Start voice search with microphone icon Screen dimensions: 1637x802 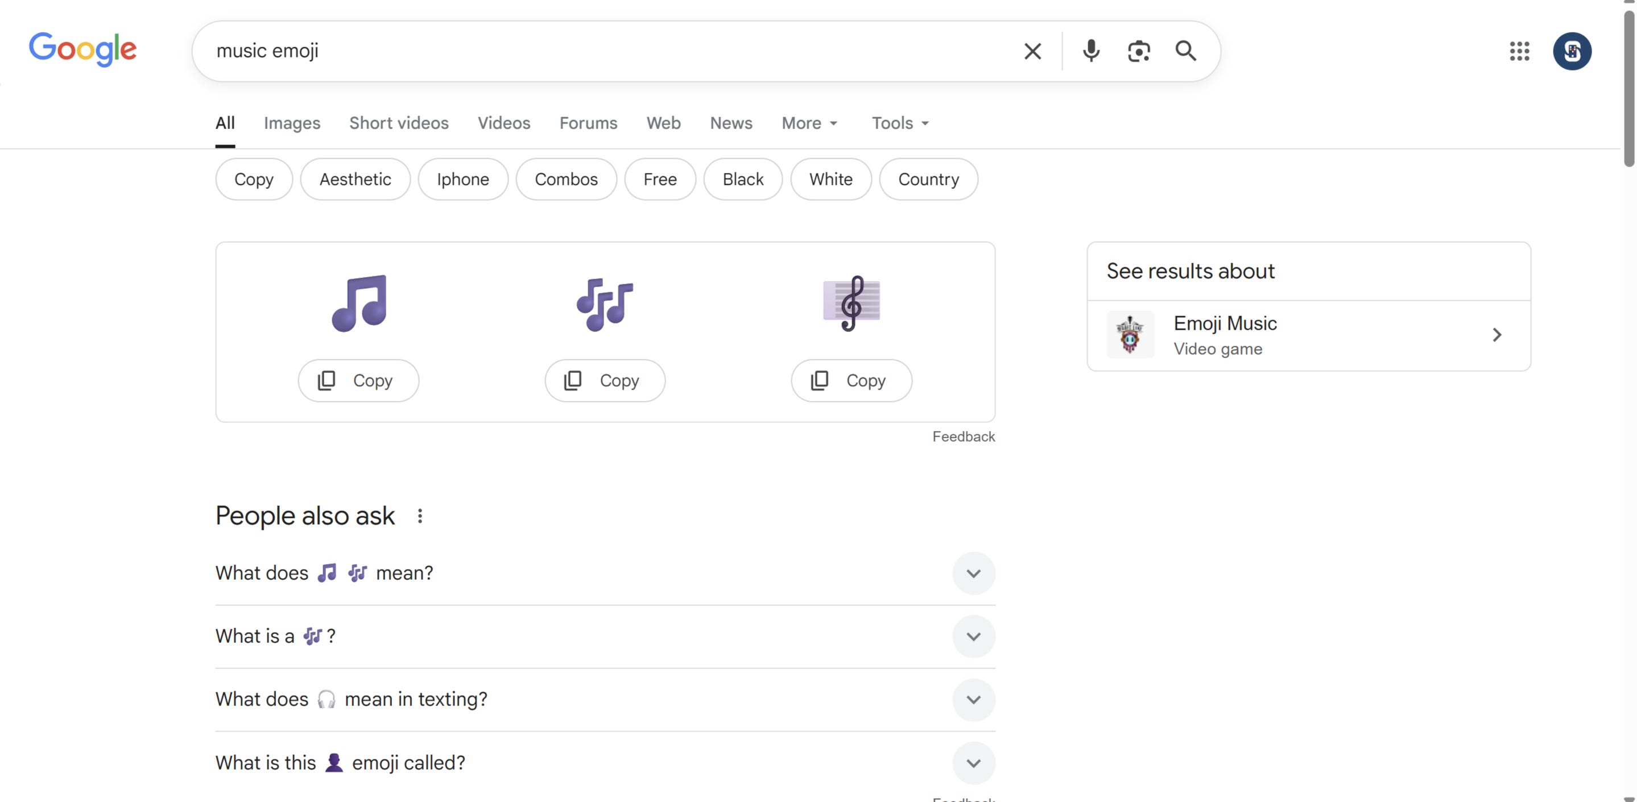(1090, 51)
